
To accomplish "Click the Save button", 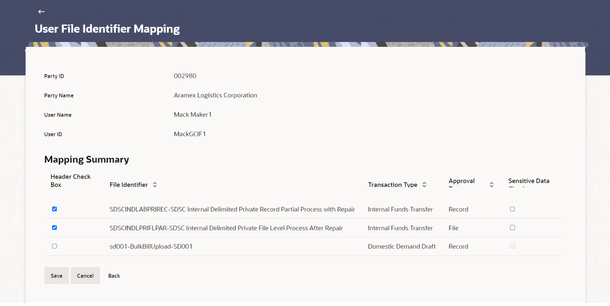I will (x=57, y=276).
